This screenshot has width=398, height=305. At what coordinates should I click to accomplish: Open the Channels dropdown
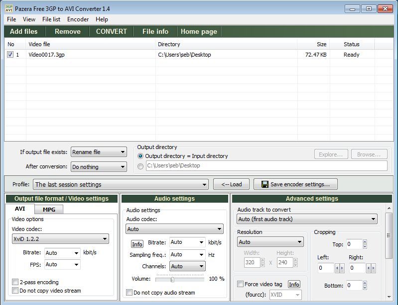click(187, 266)
